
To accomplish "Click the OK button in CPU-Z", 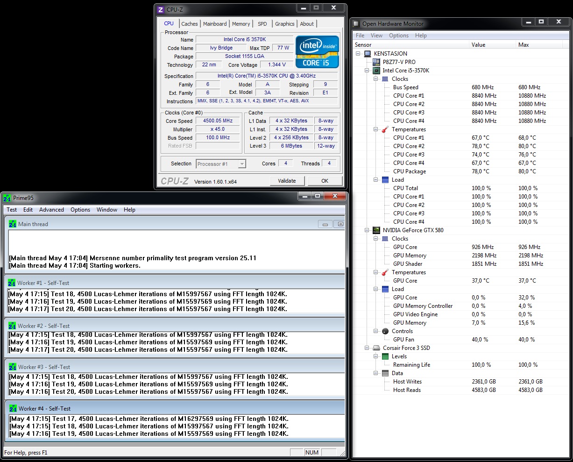I will [325, 181].
